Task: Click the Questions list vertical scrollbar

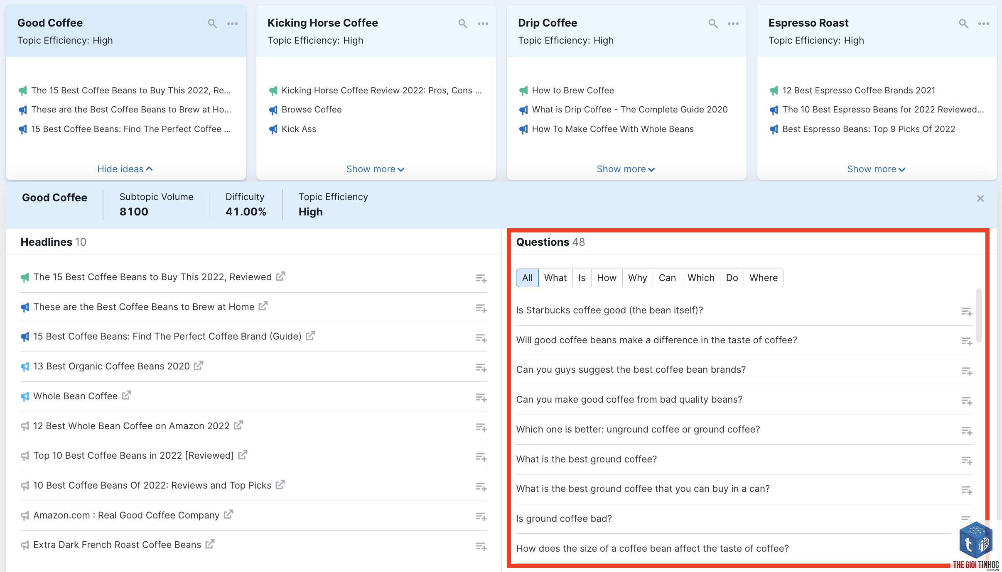Action: pyautogui.click(x=979, y=315)
